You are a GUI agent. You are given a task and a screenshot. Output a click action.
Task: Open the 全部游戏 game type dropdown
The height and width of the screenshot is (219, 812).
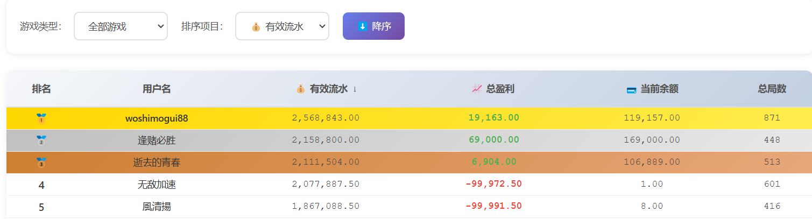tap(121, 26)
